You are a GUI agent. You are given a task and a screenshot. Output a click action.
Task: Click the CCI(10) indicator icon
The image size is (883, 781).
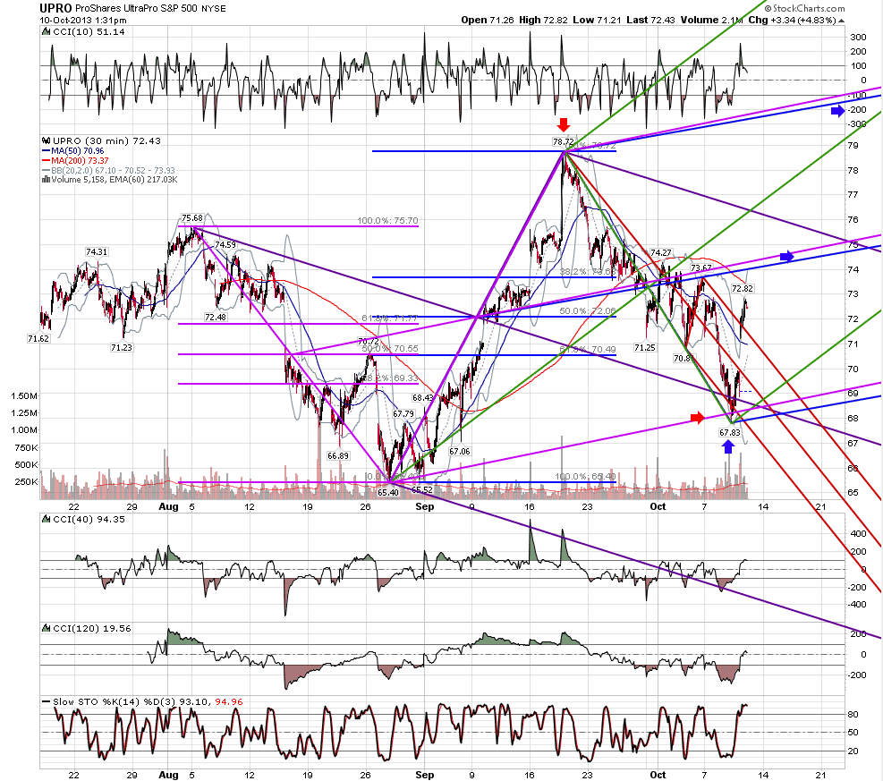point(47,32)
